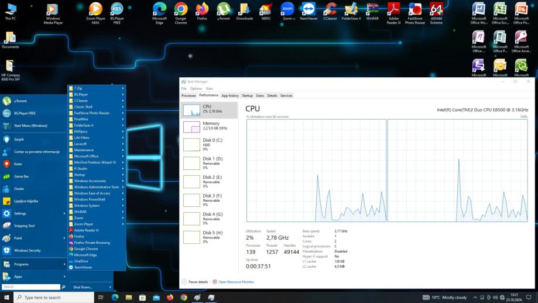
Task: Launch AIDA64 Extreme desktop icon
Action: click(436, 13)
